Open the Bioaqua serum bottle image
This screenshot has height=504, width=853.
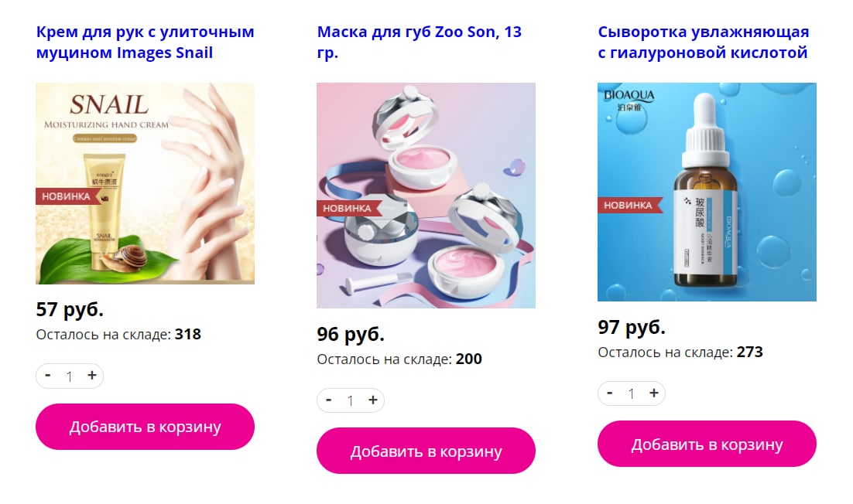[707, 192]
